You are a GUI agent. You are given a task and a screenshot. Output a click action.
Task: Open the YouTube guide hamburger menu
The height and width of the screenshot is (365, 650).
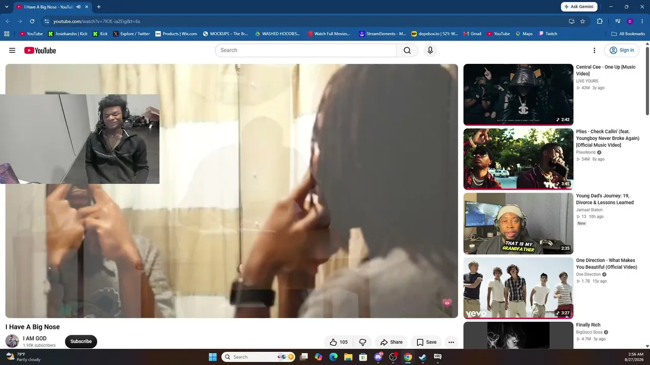12,50
